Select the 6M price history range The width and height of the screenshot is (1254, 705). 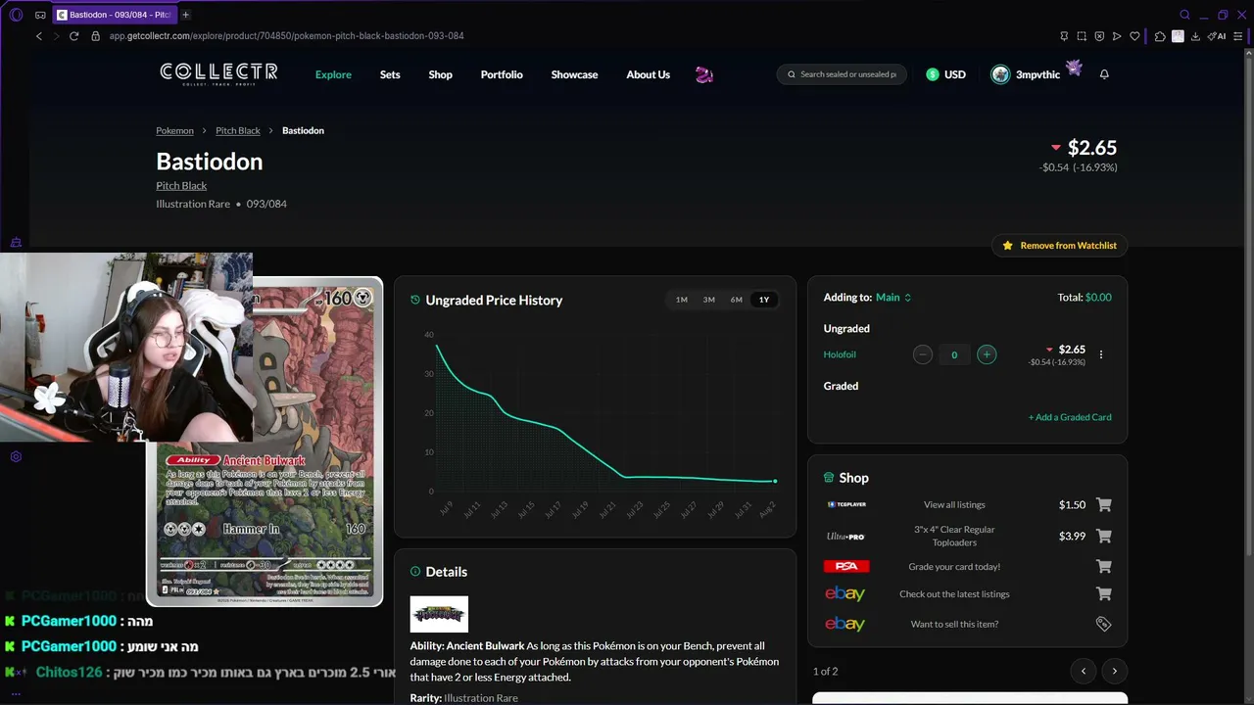pyautogui.click(x=737, y=300)
